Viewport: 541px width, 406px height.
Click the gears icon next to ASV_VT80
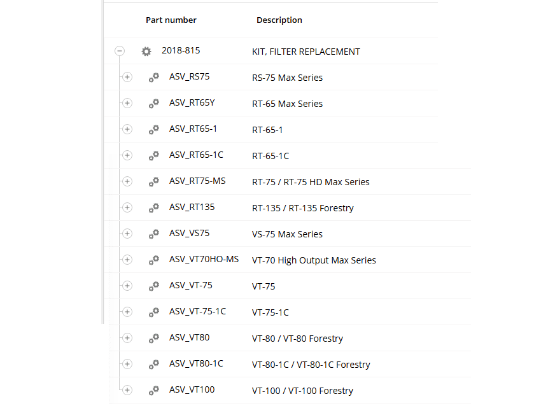click(x=154, y=339)
